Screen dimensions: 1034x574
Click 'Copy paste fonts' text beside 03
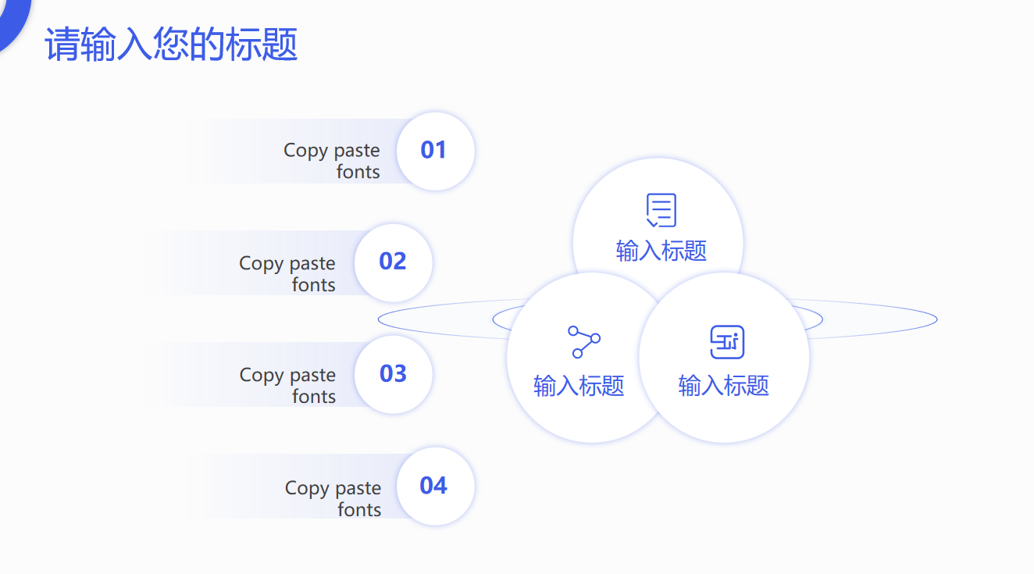[287, 385]
